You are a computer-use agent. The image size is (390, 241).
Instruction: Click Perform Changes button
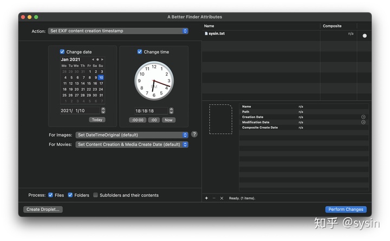346,210
